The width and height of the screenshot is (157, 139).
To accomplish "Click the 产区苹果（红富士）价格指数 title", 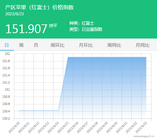I will point(39,7).
